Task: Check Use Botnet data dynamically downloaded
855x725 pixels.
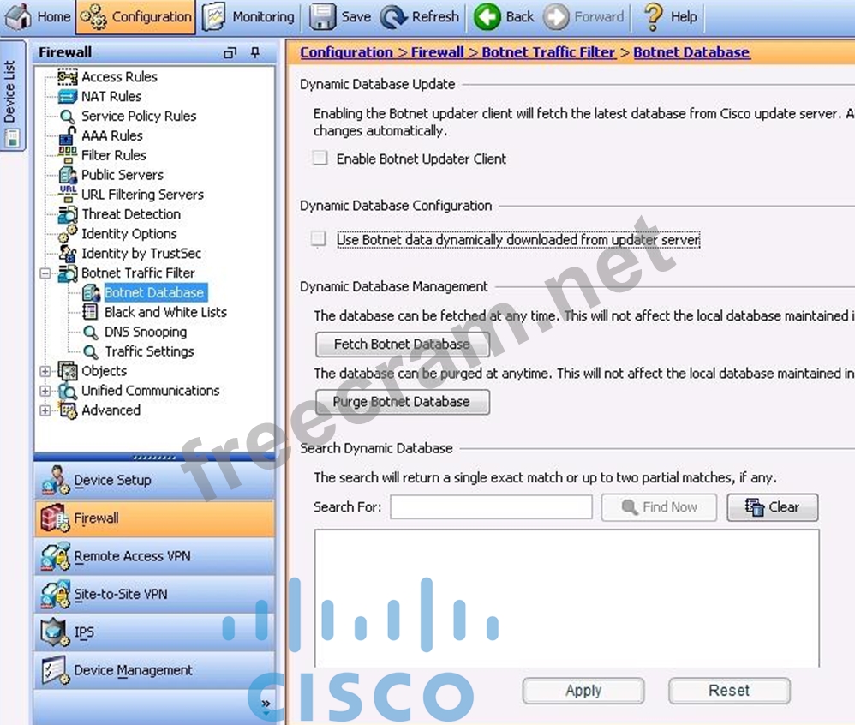Action: point(320,240)
